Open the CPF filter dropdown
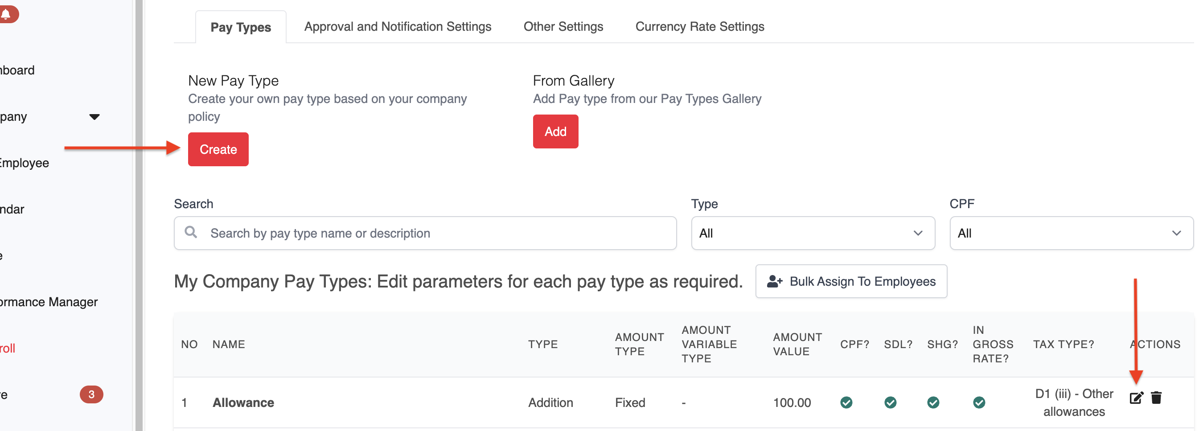This screenshot has width=1203, height=431. (1071, 233)
